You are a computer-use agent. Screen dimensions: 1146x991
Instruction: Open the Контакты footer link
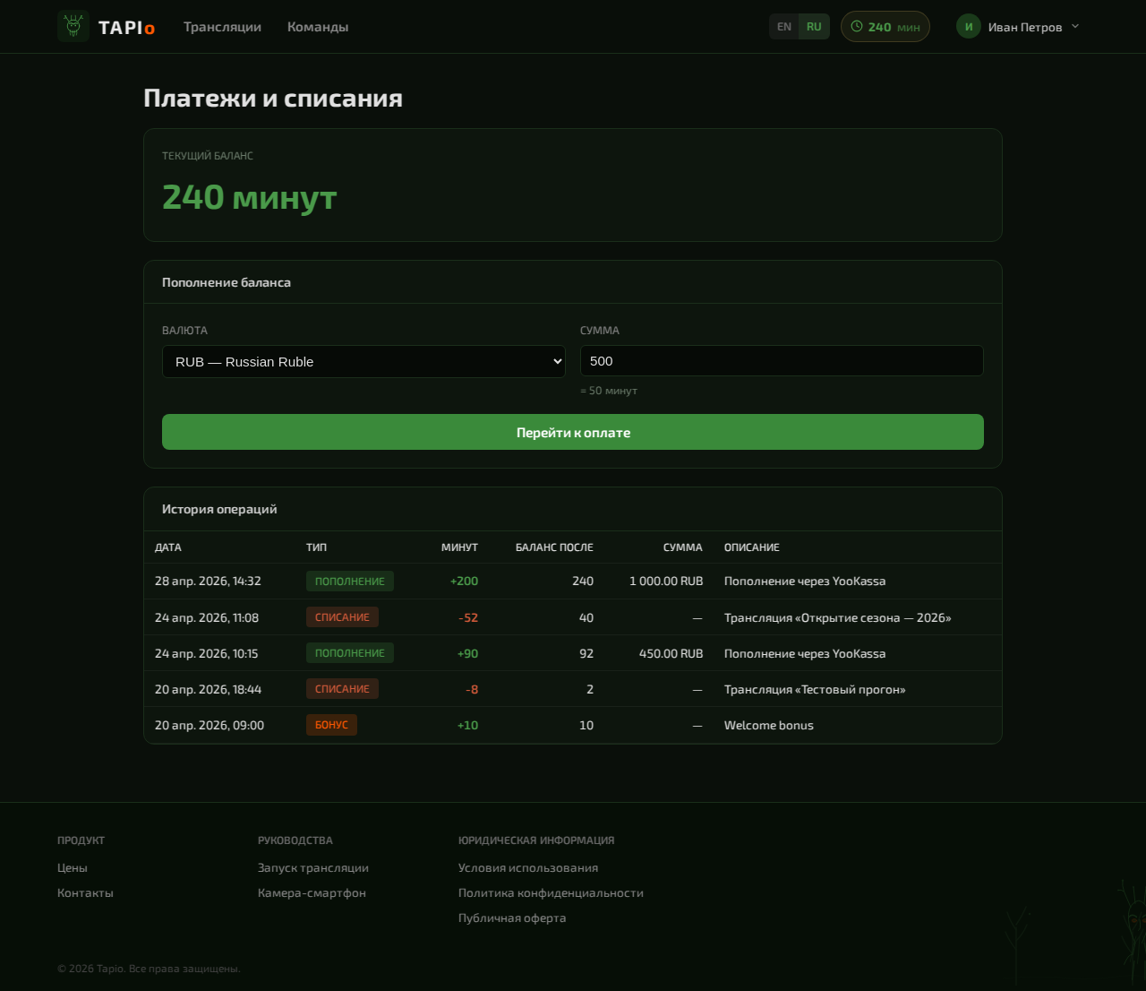click(x=85, y=892)
